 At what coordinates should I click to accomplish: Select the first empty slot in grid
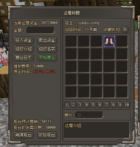click(71, 41)
